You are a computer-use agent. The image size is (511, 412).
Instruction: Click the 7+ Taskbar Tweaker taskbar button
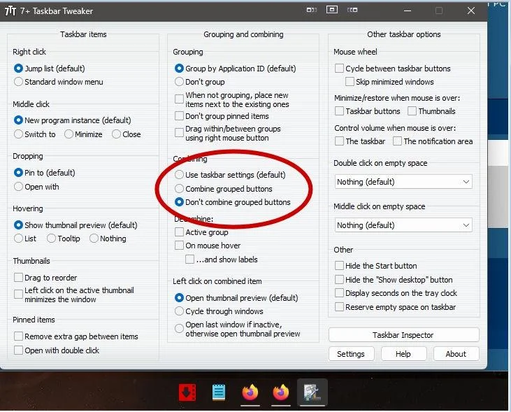pos(312,392)
